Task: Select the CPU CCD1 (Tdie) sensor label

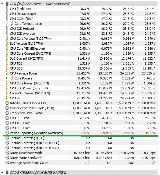Action: tap(22, 19)
